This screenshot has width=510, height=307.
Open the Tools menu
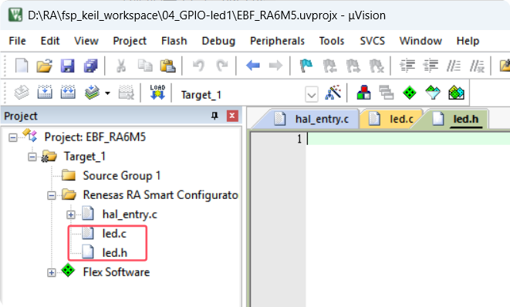click(x=332, y=41)
